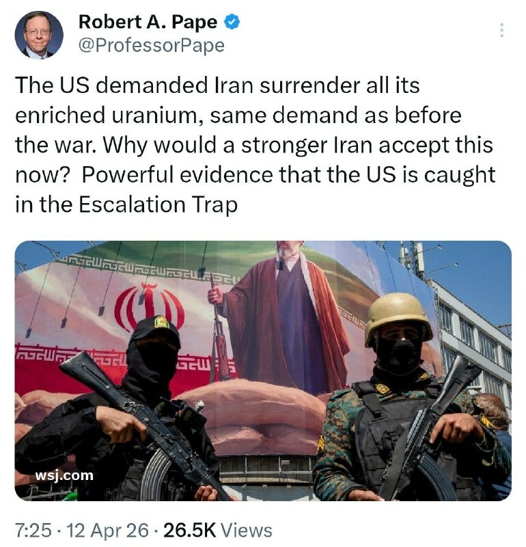Click the wsj.com source label
526x547 pixels.
point(64,475)
